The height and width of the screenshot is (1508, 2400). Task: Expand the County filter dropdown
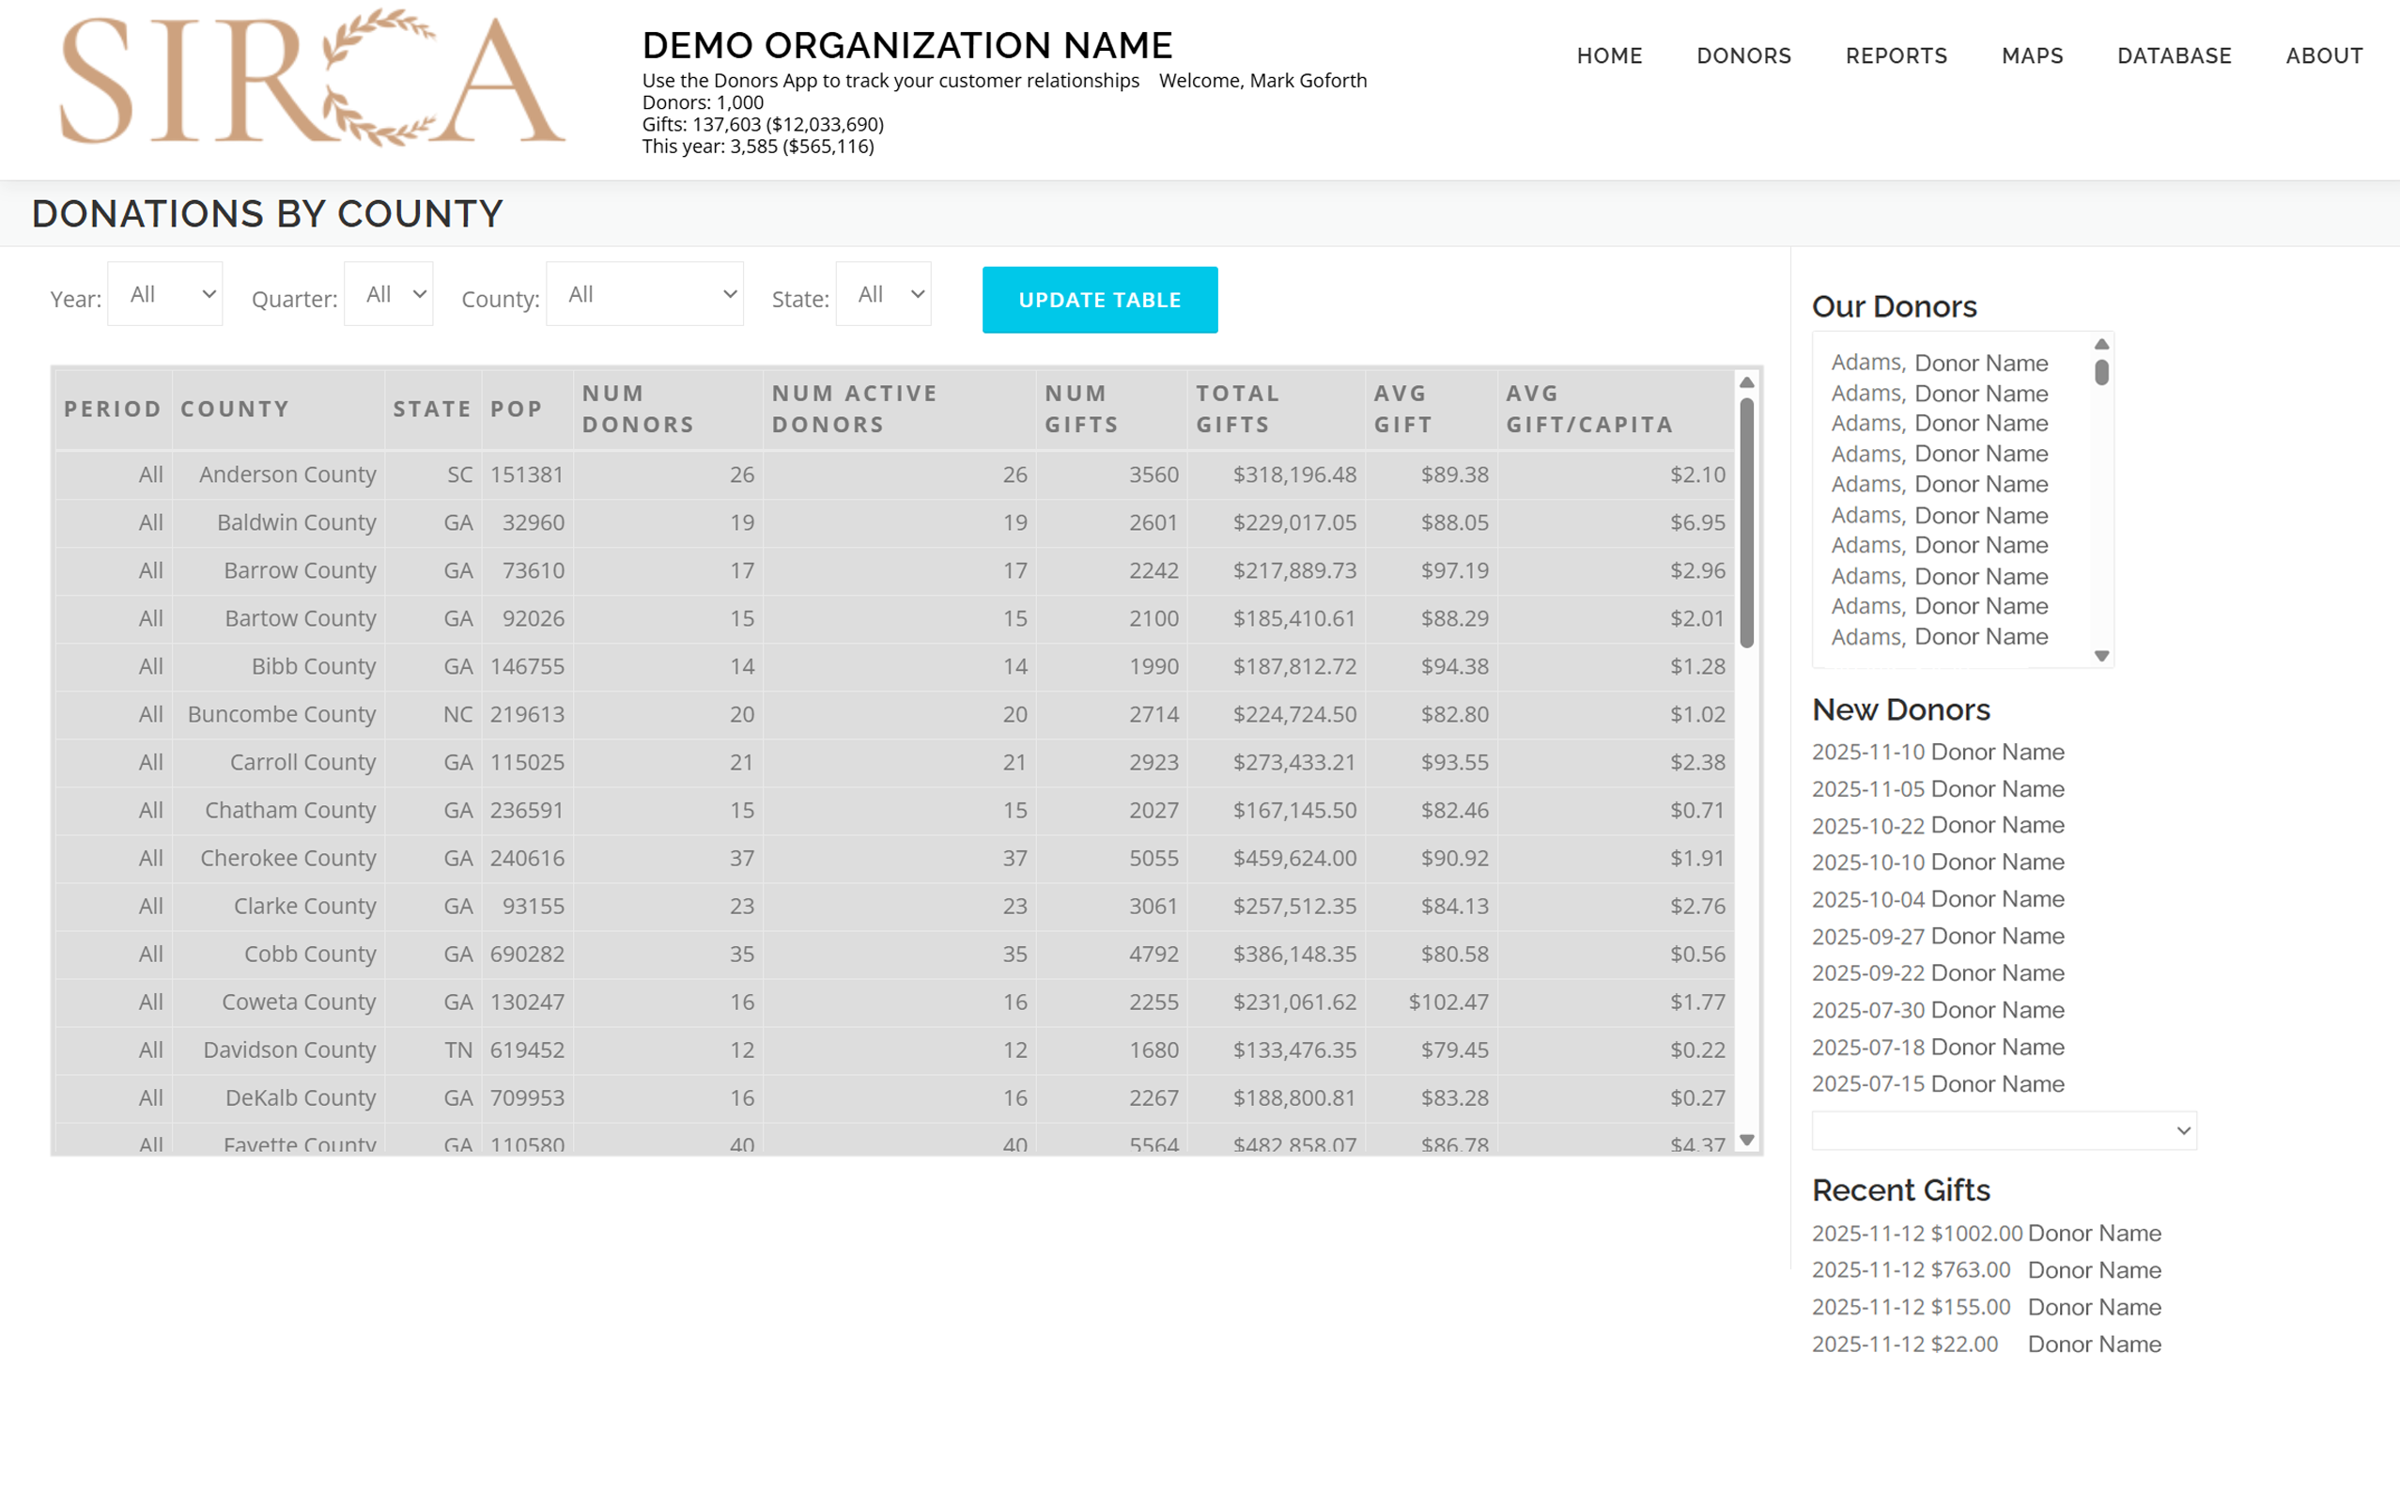[644, 294]
